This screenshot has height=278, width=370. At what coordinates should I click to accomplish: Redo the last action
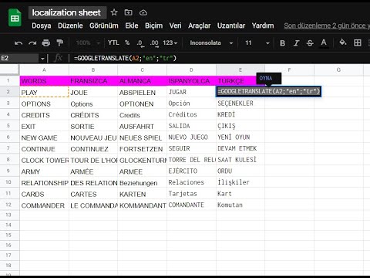32,43
